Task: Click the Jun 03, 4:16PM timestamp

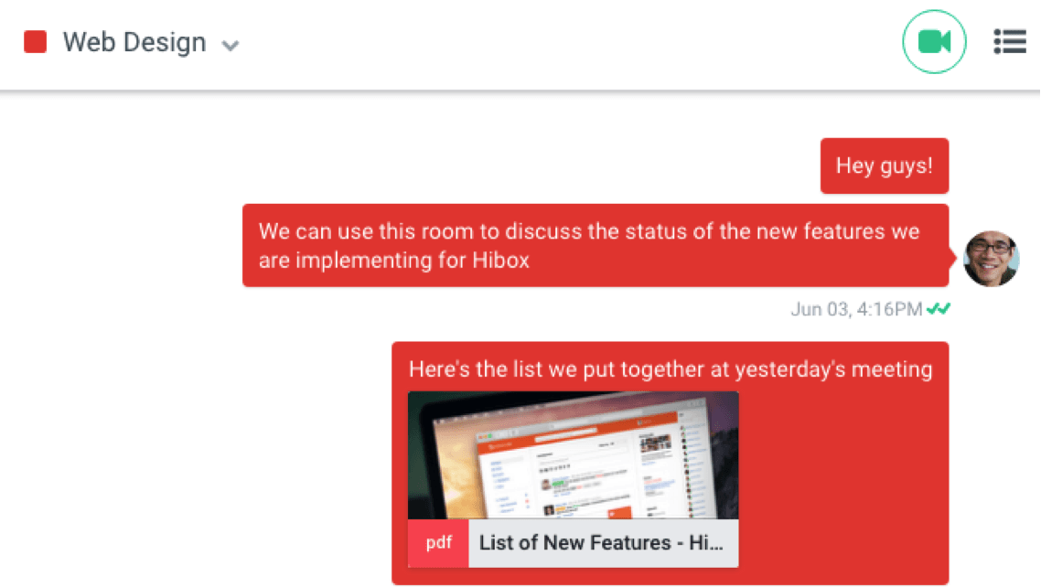Action: click(856, 309)
